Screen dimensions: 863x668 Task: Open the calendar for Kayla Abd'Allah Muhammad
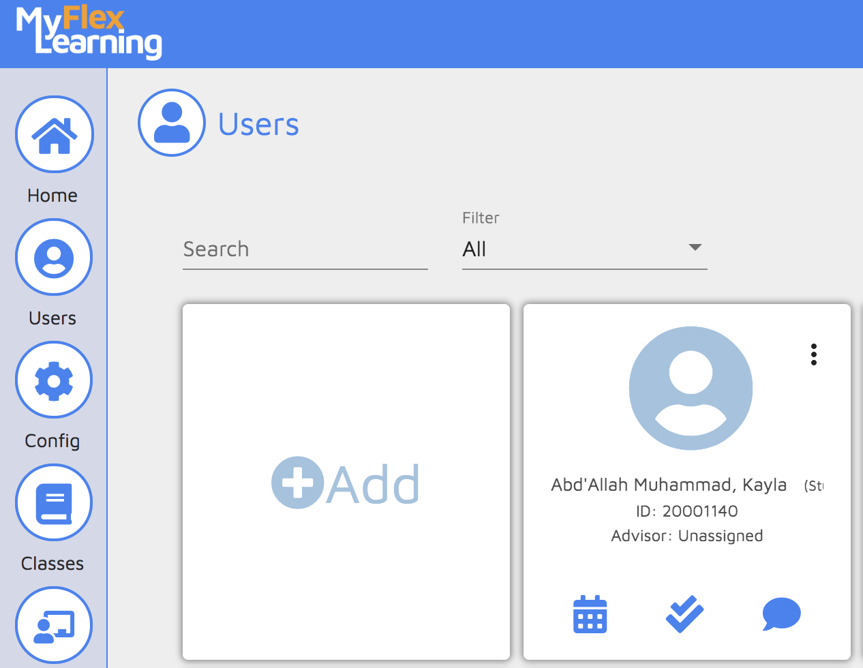[590, 614]
